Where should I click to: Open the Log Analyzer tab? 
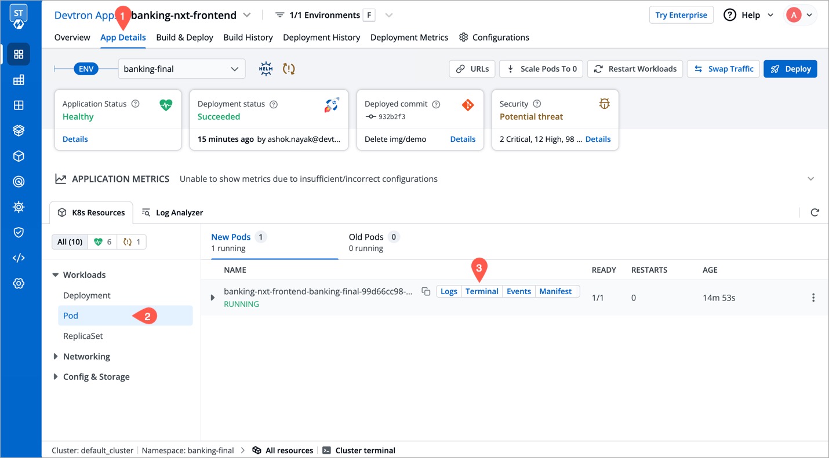click(x=173, y=212)
